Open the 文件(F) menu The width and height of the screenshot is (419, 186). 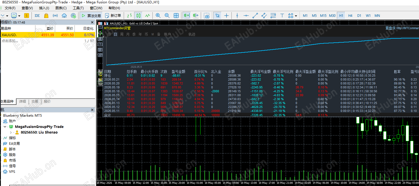coord(10,8)
